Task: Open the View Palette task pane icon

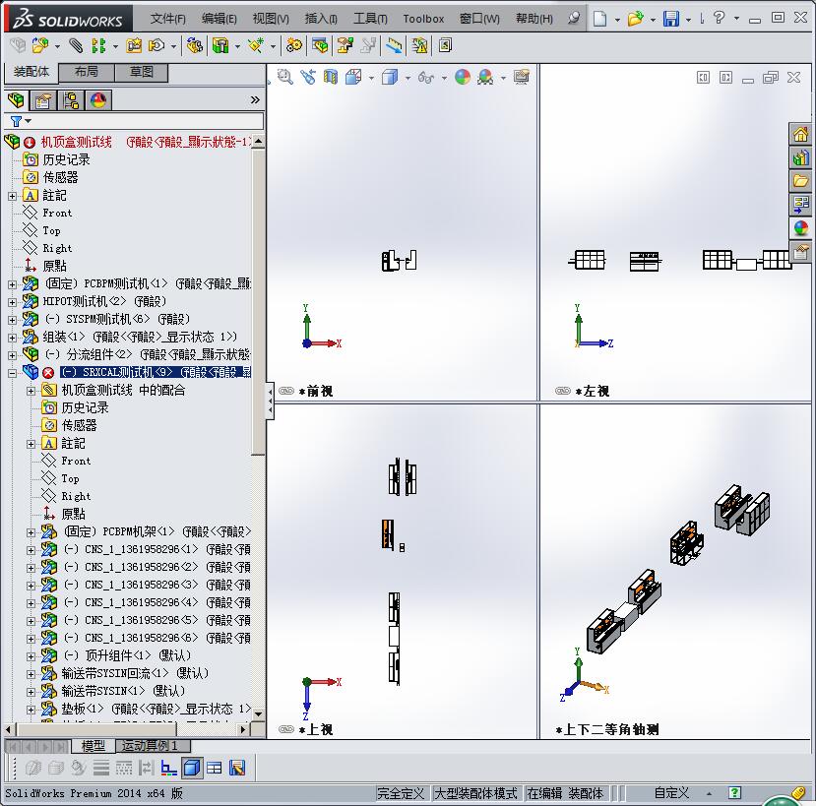Action: click(x=800, y=204)
